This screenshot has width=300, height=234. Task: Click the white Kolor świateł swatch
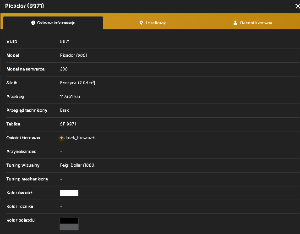69,193
